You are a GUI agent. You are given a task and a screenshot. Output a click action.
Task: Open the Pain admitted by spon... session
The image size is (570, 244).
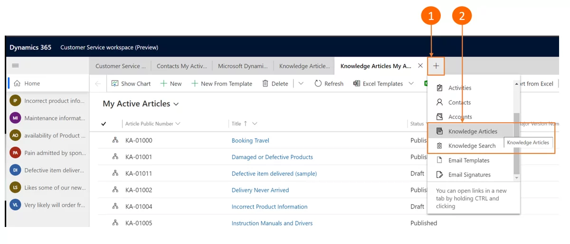48,153
